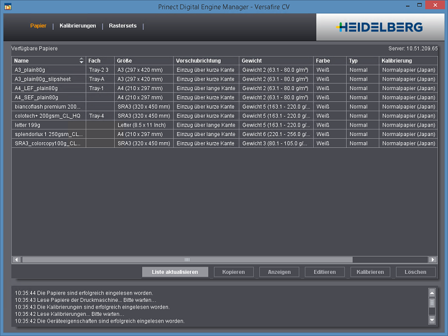Minimize the Prinect Digital Engine Manager window
This screenshot has width=448, height=336.
pos(408,5)
